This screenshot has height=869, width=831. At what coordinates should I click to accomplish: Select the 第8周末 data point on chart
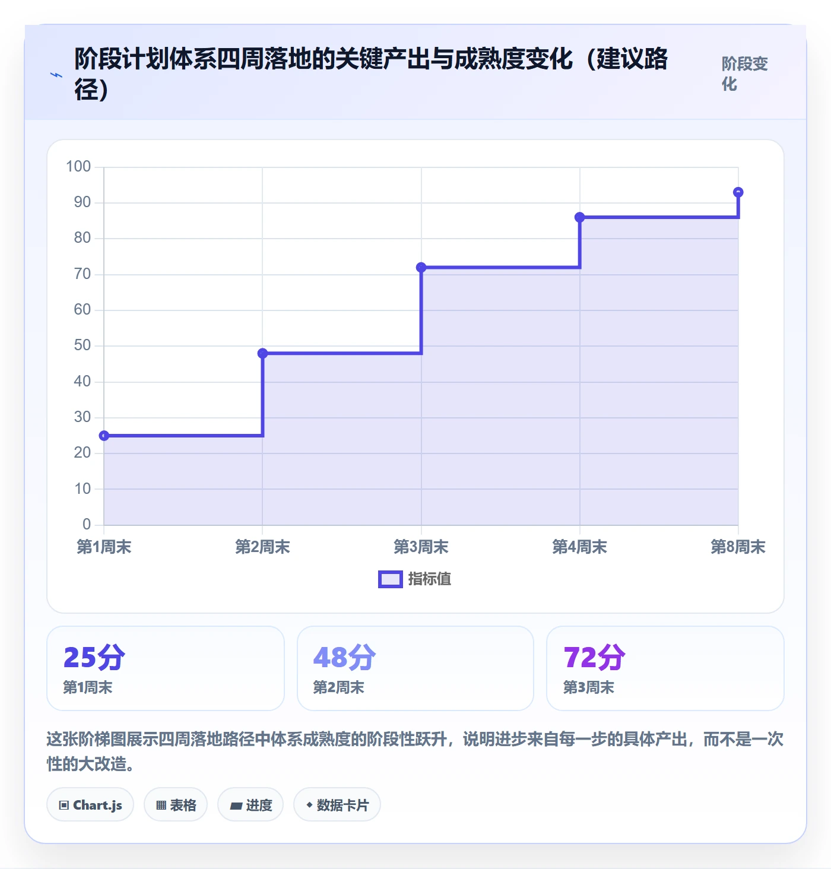pos(738,192)
